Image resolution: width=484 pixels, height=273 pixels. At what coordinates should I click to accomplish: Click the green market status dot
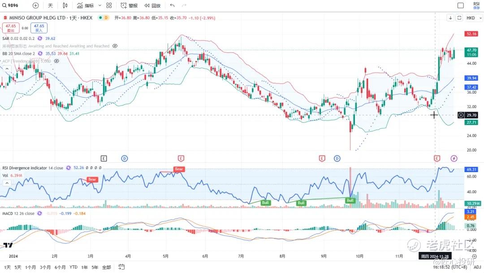[100, 17]
